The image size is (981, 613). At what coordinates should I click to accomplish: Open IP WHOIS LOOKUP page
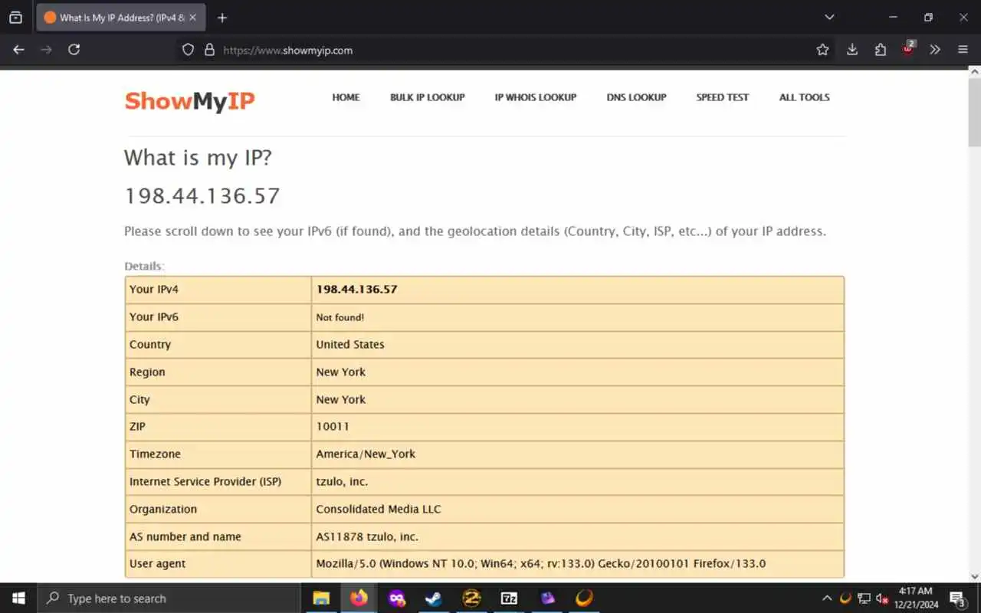pos(536,97)
